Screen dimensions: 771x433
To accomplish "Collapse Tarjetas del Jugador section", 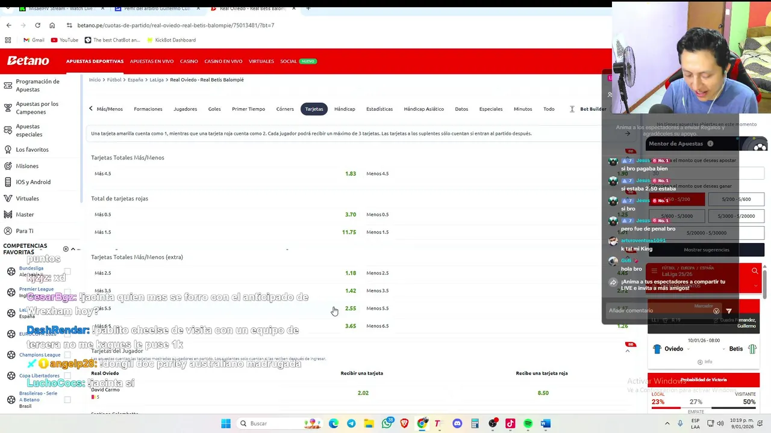I will 627,351.
